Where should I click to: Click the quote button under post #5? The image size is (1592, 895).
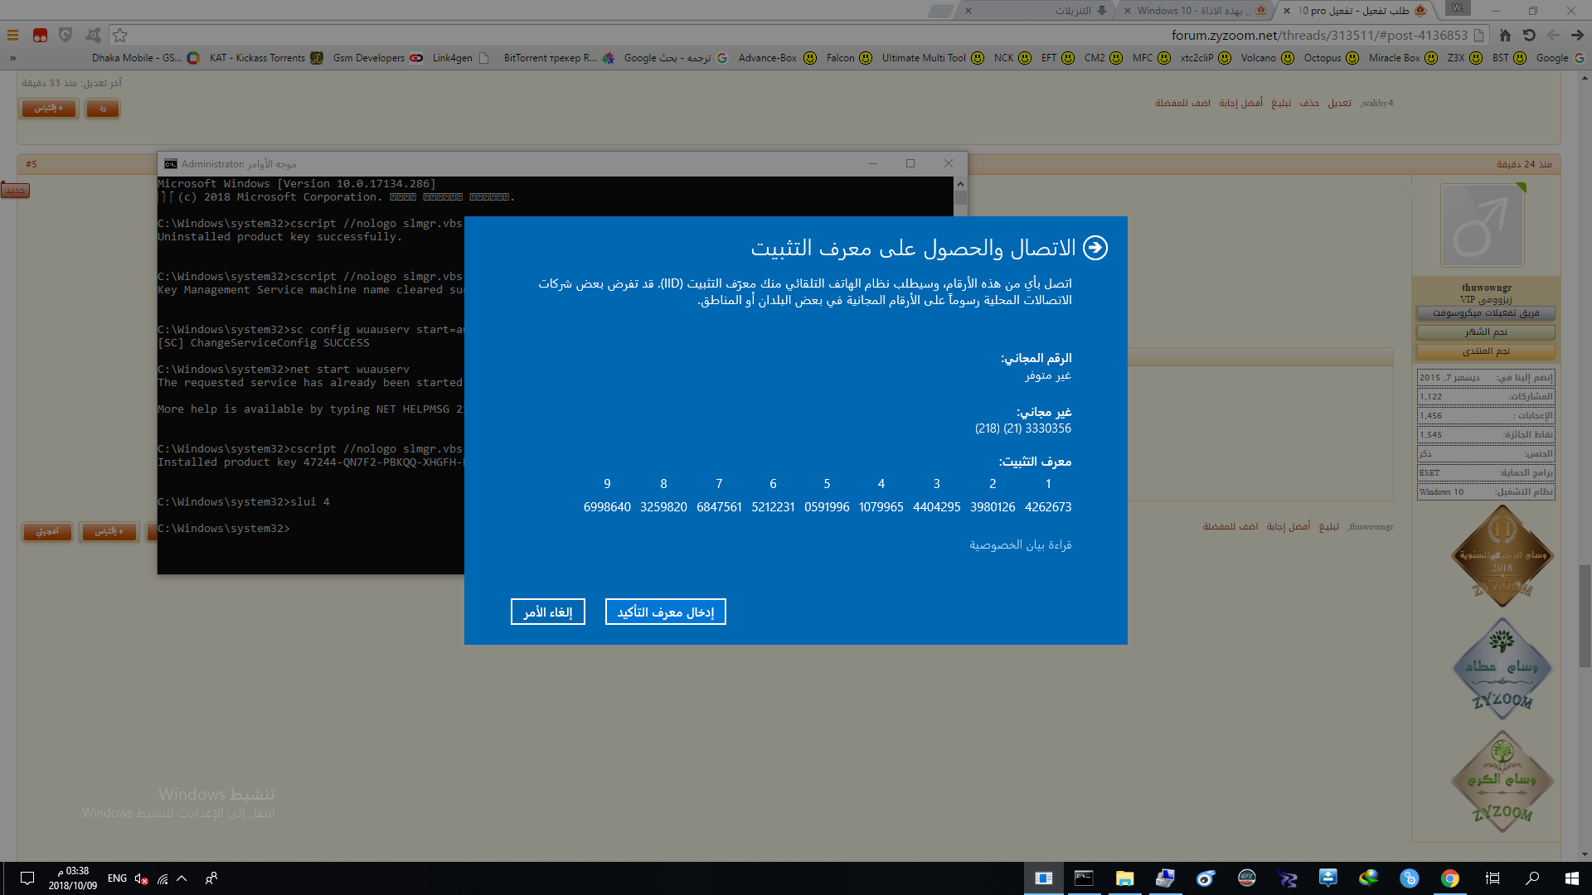109,531
